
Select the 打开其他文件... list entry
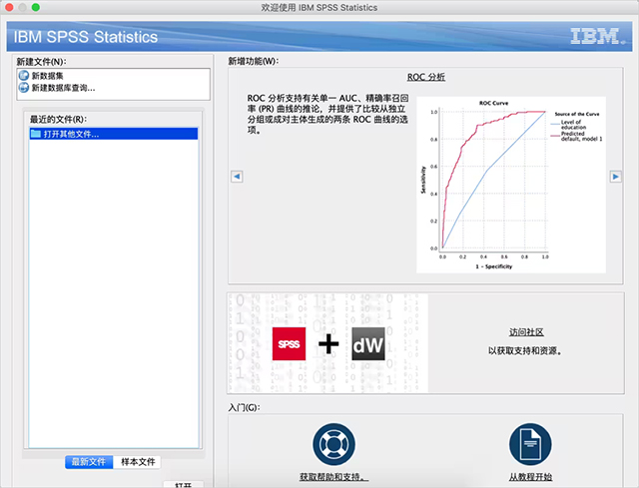[114, 134]
